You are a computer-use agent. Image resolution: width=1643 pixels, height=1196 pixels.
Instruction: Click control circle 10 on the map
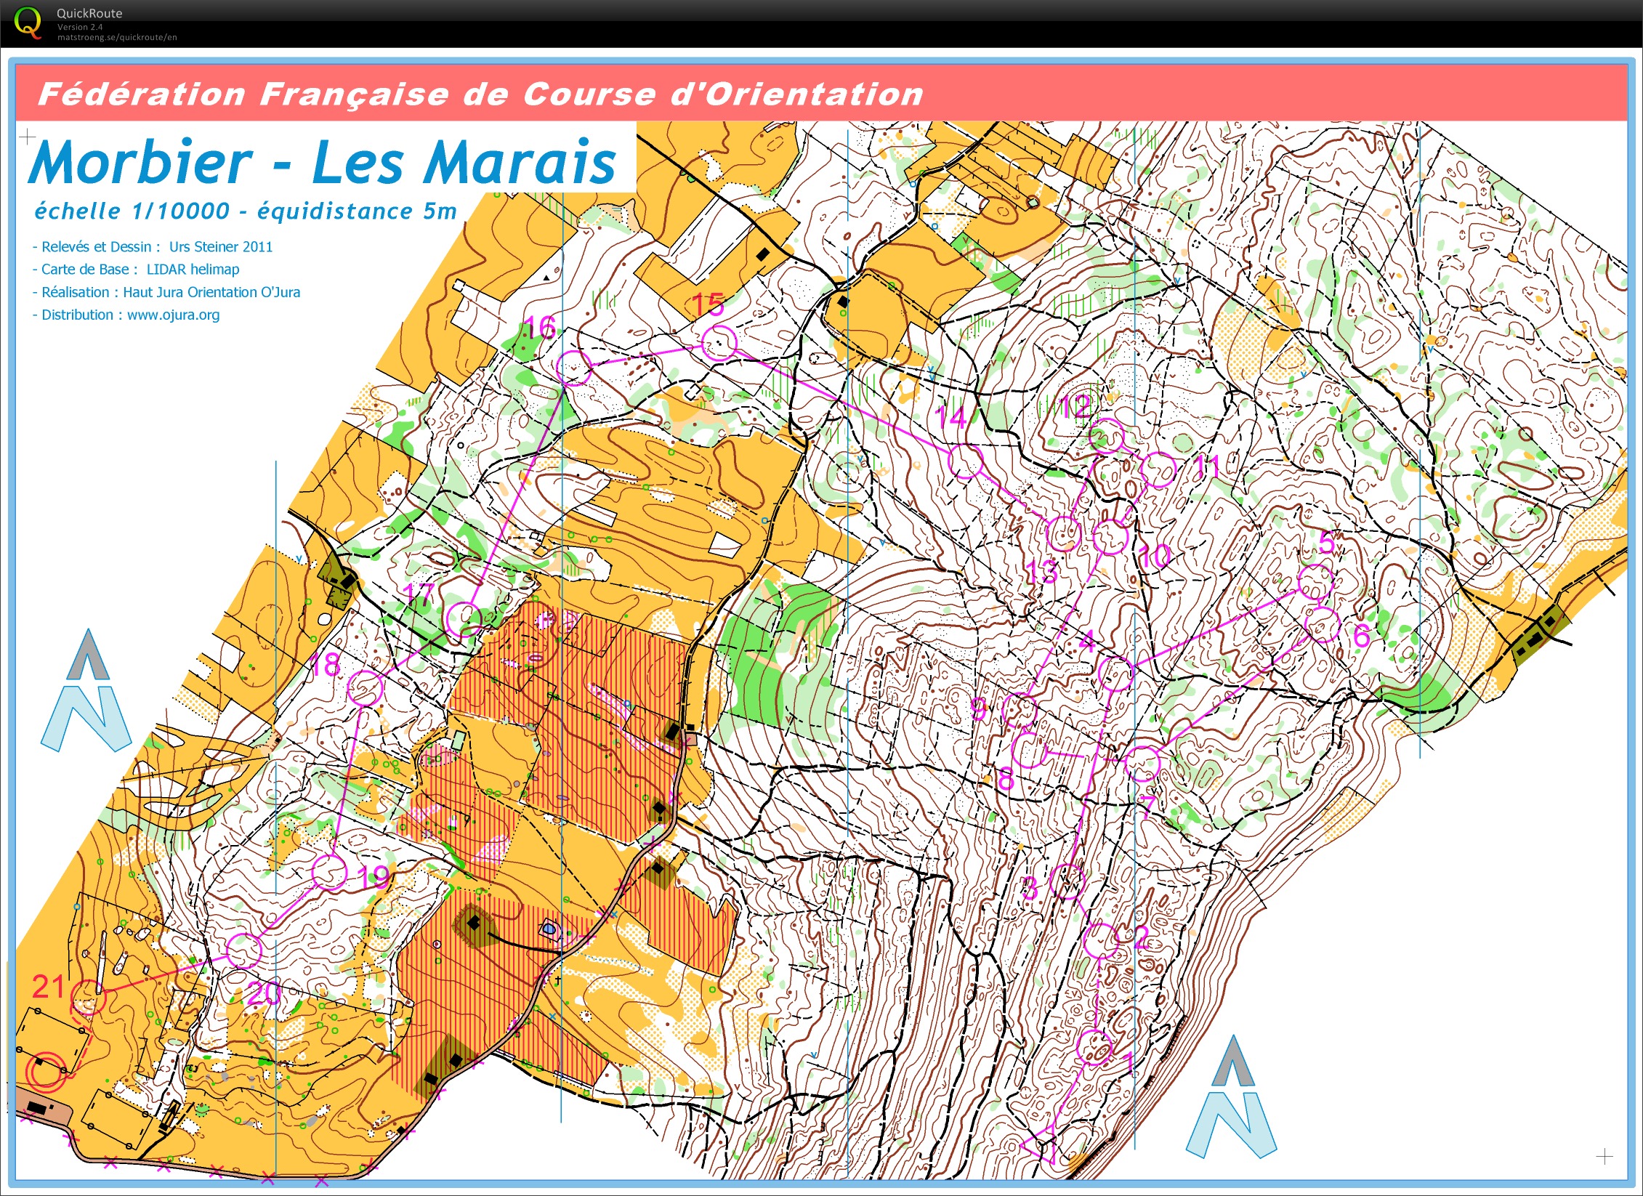click(1110, 537)
